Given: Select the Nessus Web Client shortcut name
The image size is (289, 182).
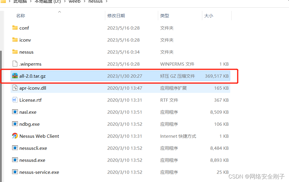Looking at the screenshot, I should (x=39, y=136).
